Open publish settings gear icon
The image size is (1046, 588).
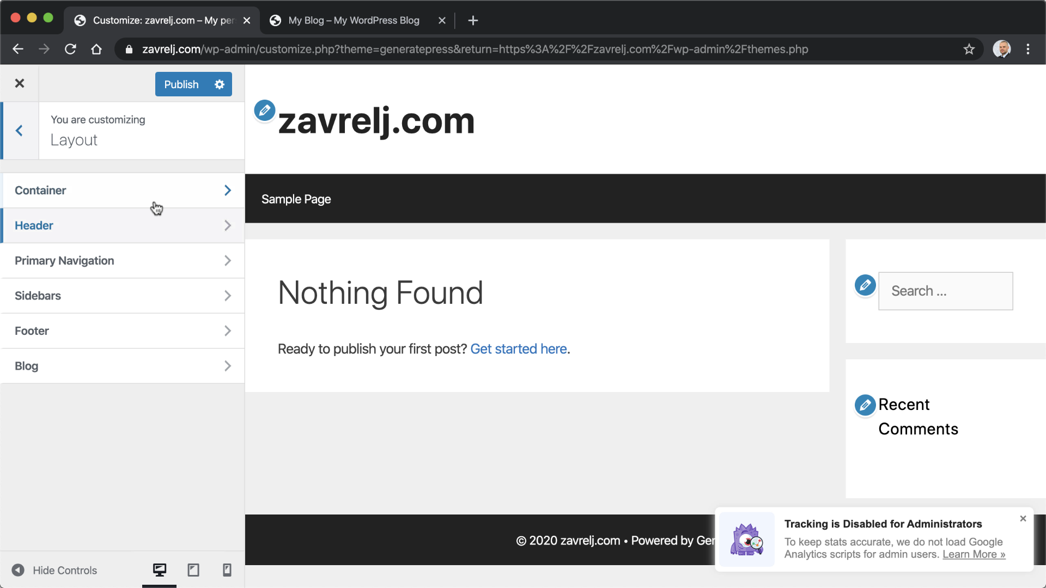[x=220, y=84]
